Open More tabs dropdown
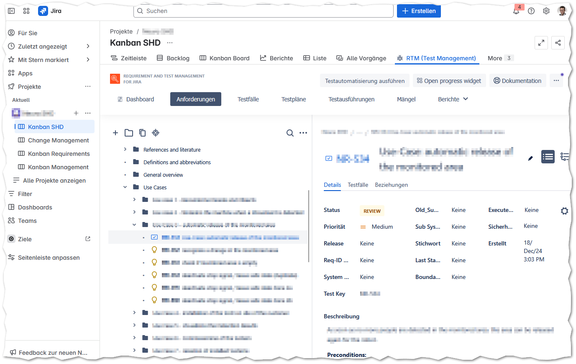Image resolution: width=576 pixels, height=364 pixels. [x=500, y=58]
